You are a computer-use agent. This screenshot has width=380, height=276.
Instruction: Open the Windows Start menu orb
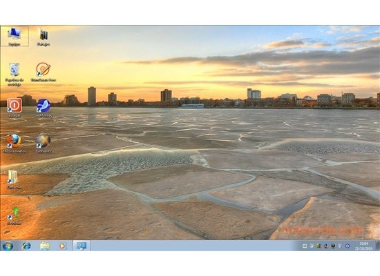point(8,246)
